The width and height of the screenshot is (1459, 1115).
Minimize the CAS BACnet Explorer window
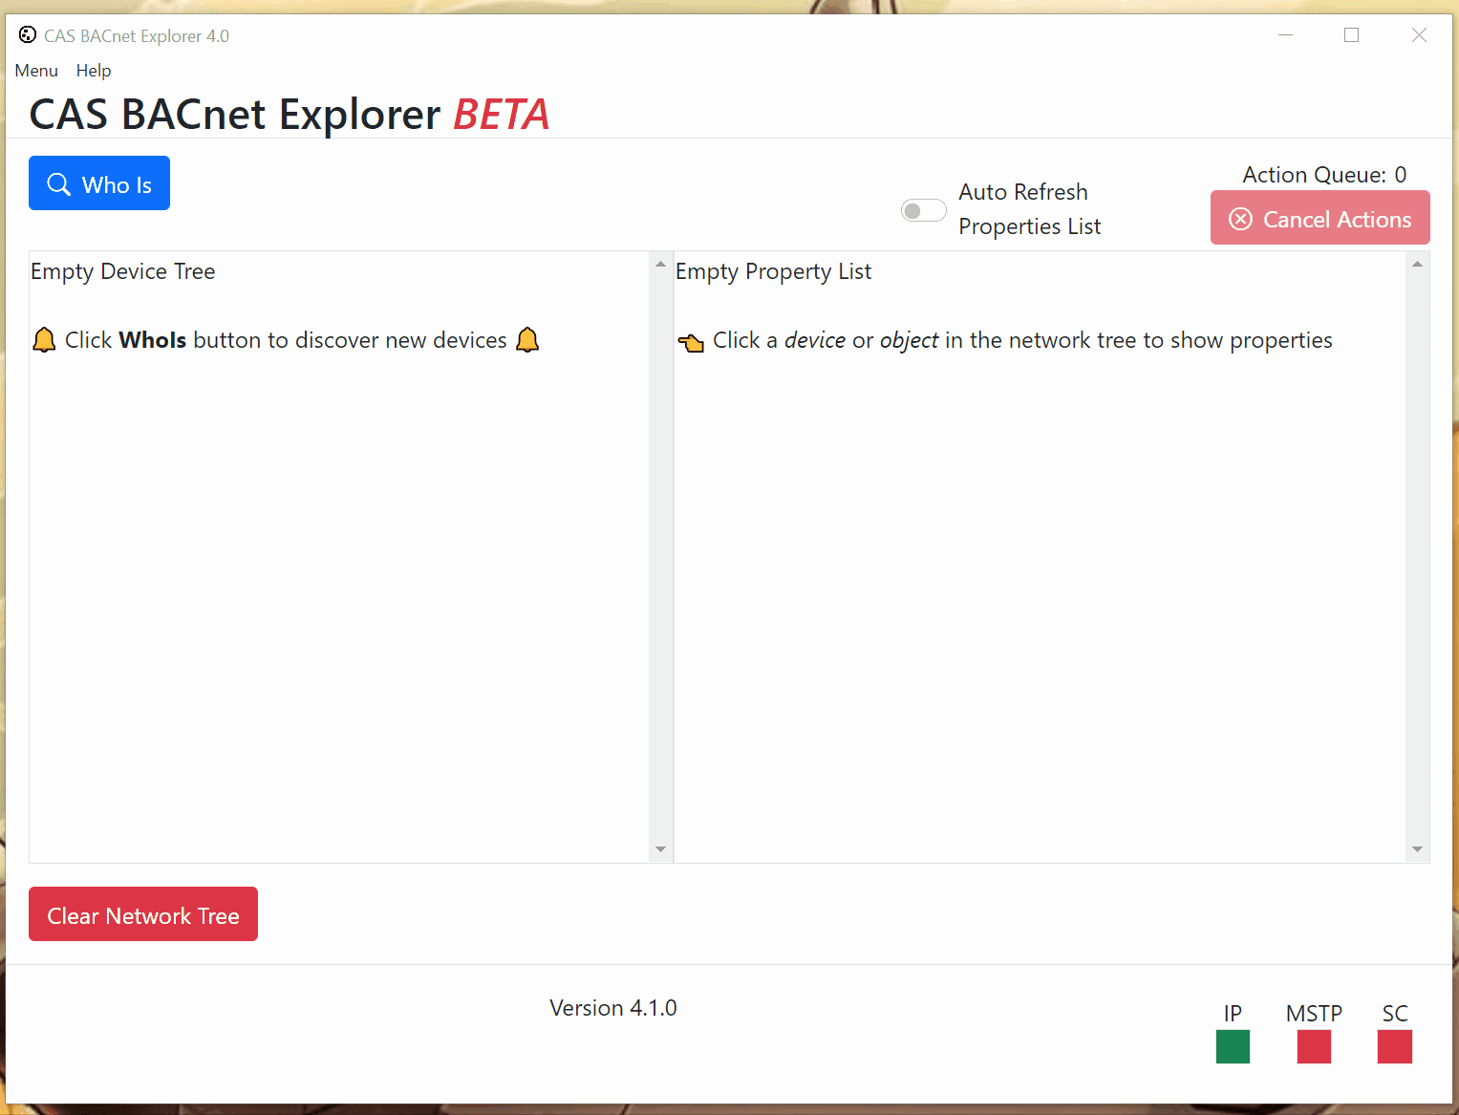pos(1286,35)
